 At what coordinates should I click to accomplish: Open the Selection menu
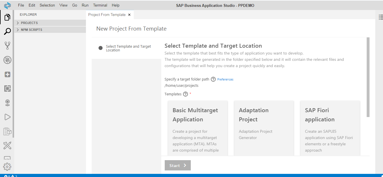click(x=47, y=5)
